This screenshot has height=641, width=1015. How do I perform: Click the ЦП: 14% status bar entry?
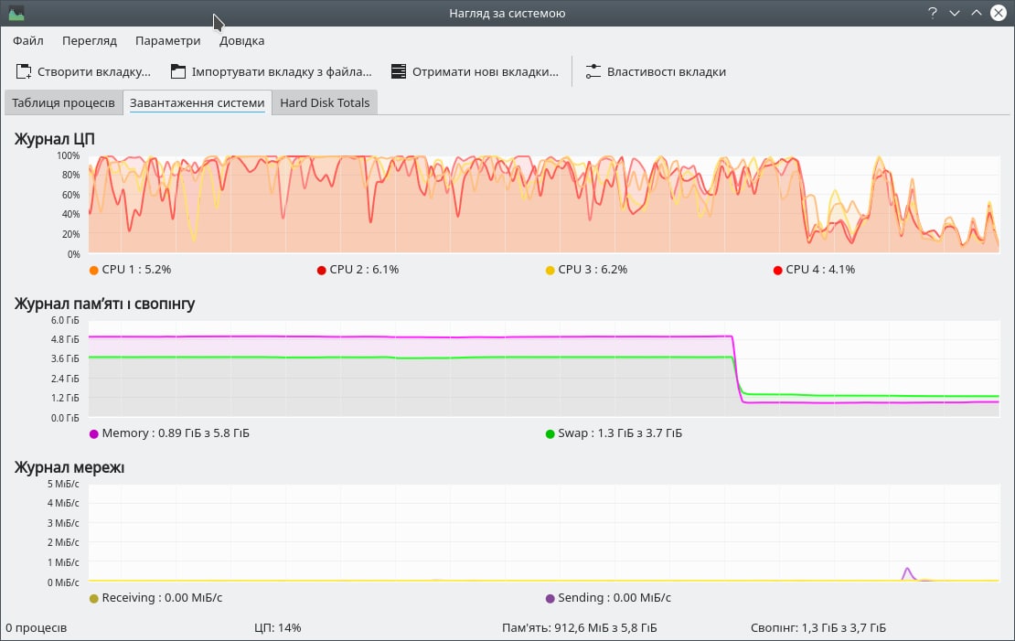pyautogui.click(x=278, y=627)
